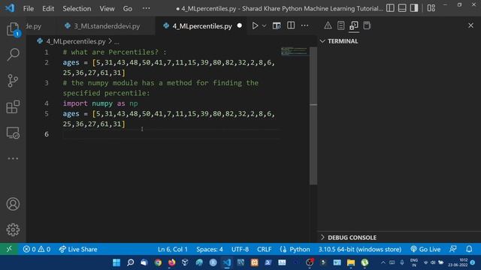Open Firefox from the taskbar
This screenshot has width=481, height=270.
pyautogui.click(x=172, y=262)
